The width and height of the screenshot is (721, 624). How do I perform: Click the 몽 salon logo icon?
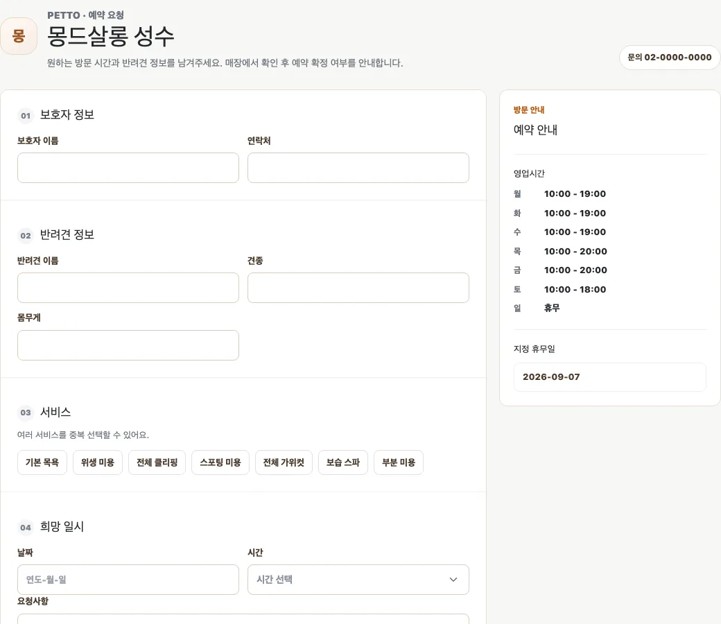coord(19,36)
